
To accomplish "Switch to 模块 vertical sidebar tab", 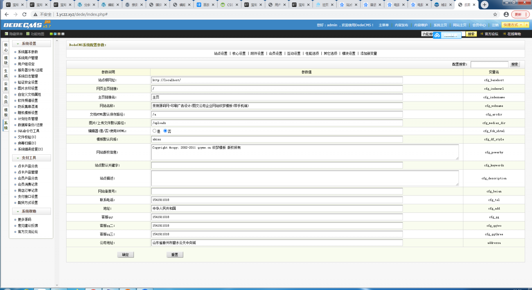I will pos(6,60).
